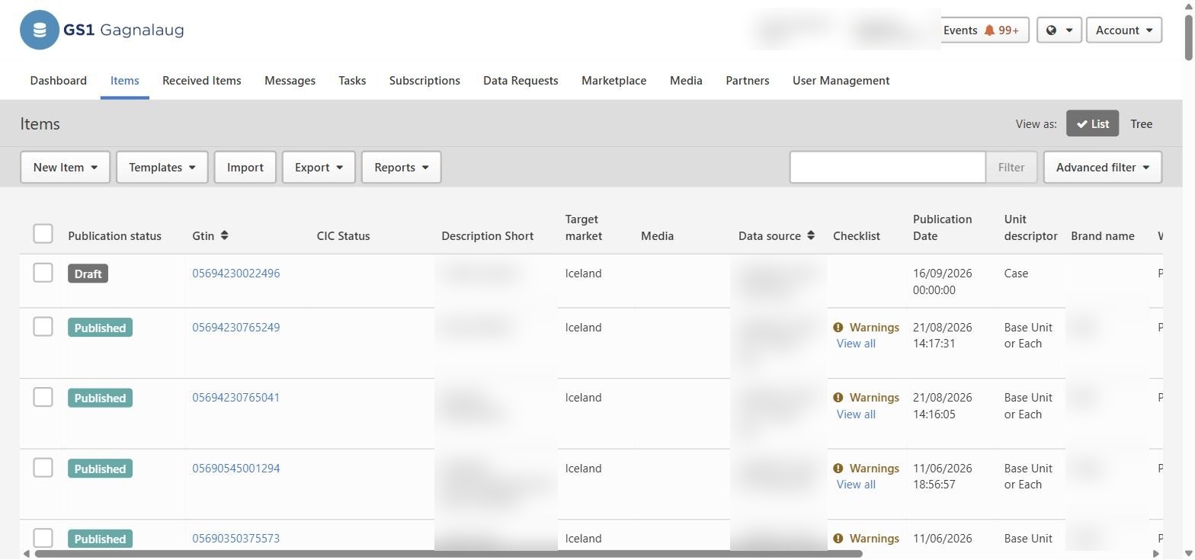The height and width of the screenshot is (560, 1195).
Task: Click warning icon for item 05690545001294
Action: click(838, 469)
